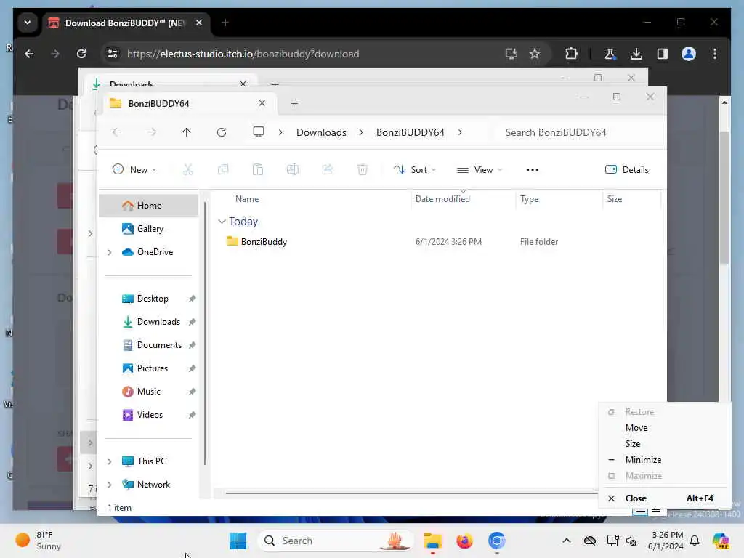Click the Copy icon in Explorer toolbar

[x=222, y=169]
